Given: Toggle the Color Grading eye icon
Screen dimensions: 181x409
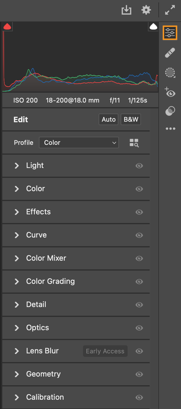Looking at the screenshot, I should (139, 282).
